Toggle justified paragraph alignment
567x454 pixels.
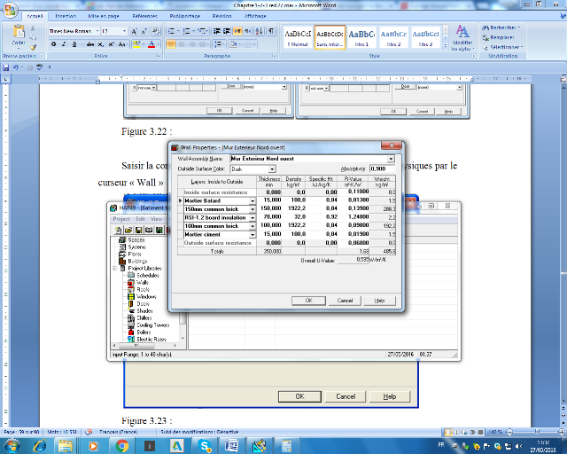[200, 43]
